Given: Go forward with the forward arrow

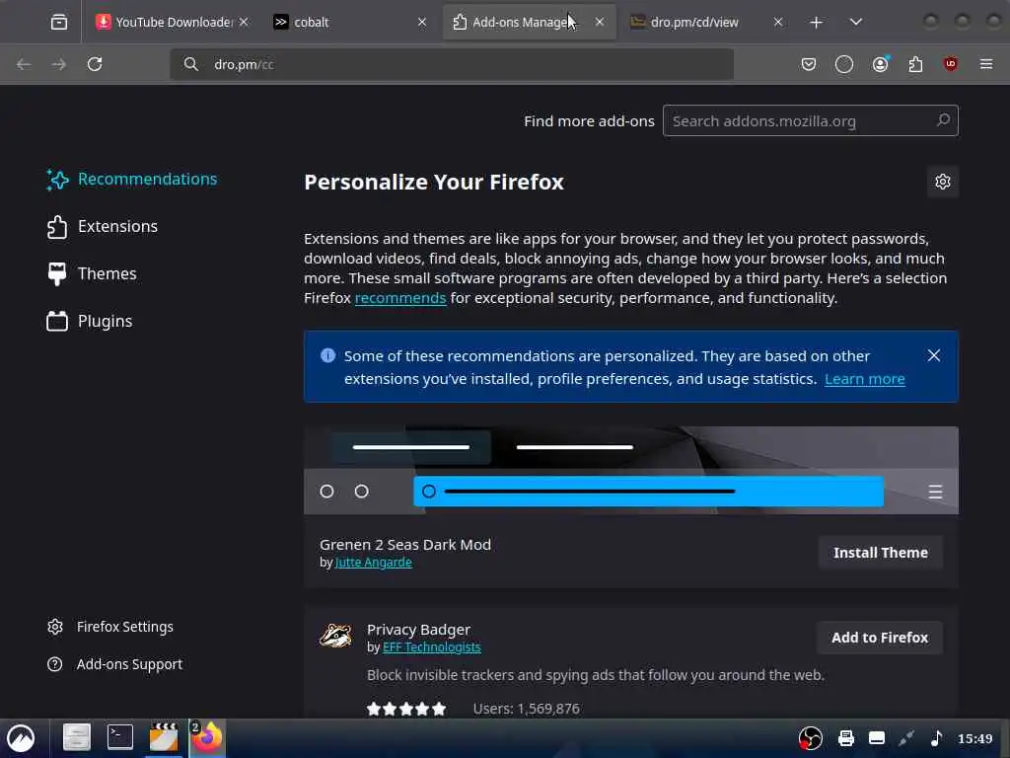Looking at the screenshot, I should [x=58, y=64].
